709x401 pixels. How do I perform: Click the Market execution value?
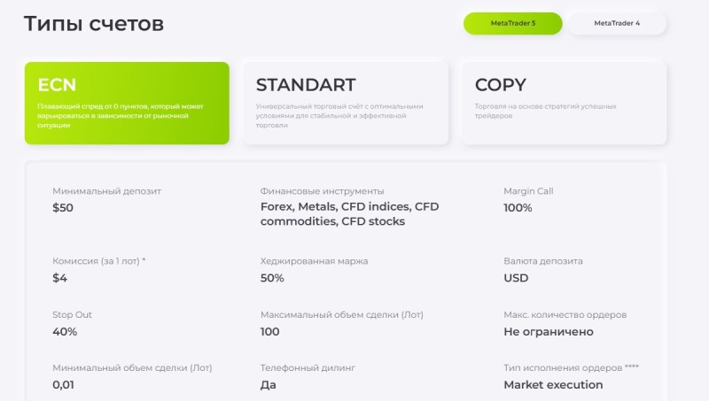coord(553,385)
